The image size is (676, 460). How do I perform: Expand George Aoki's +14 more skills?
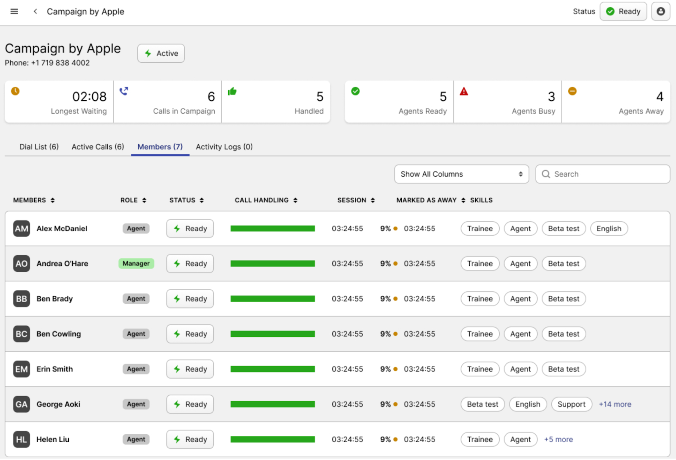(615, 405)
